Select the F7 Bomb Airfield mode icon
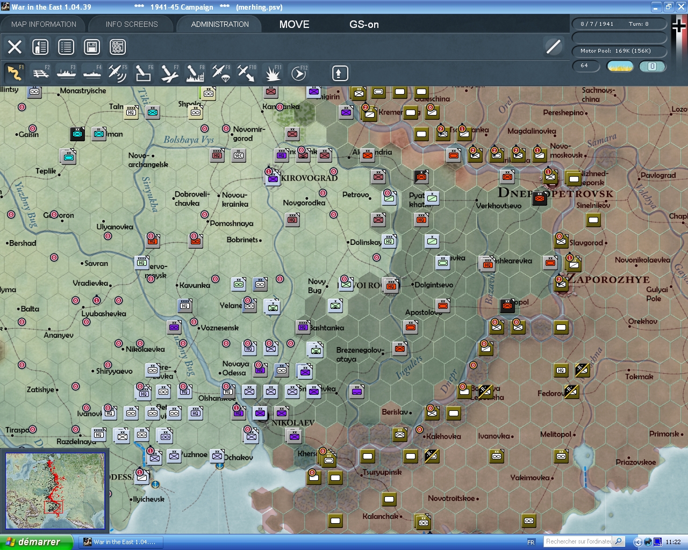The height and width of the screenshot is (550, 688). point(169,73)
